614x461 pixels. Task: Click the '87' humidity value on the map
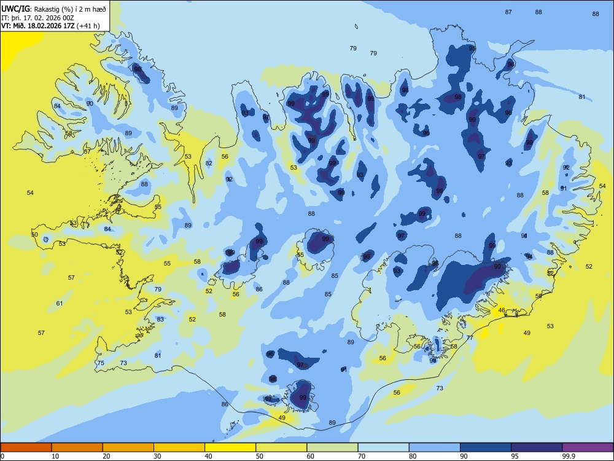pyautogui.click(x=508, y=12)
